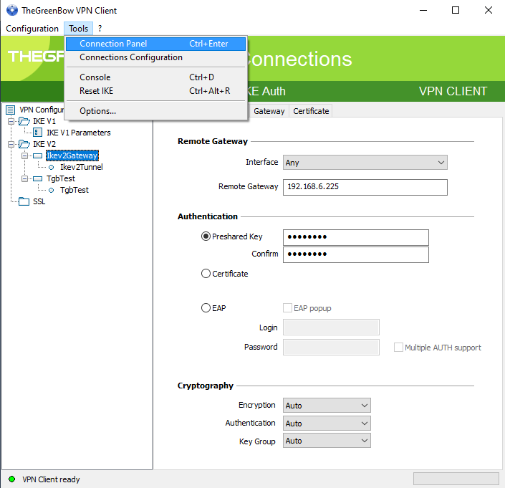This screenshot has height=488, width=505.
Task: Click the IKE V1 Parameters icon
Action: pos(38,133)
